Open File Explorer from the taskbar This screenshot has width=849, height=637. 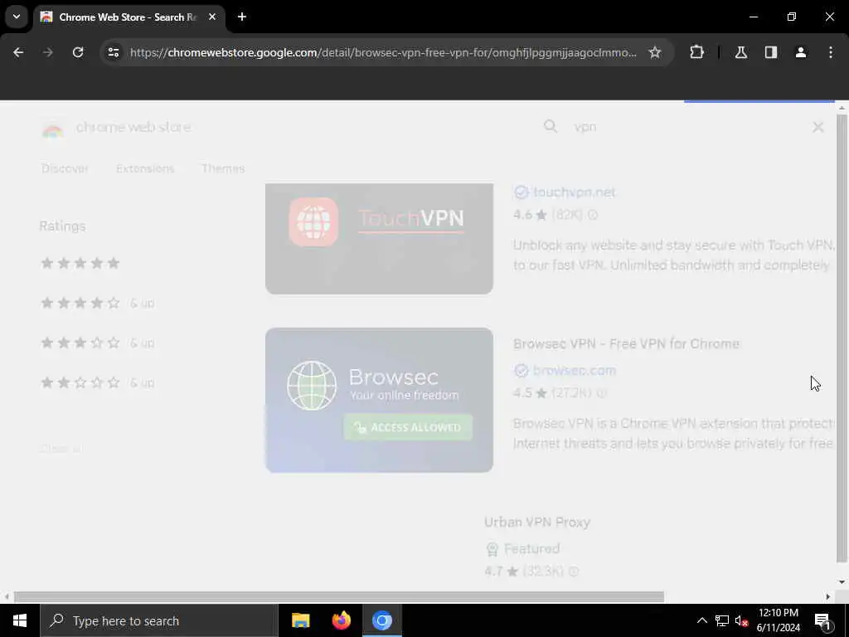pos(300,620)
